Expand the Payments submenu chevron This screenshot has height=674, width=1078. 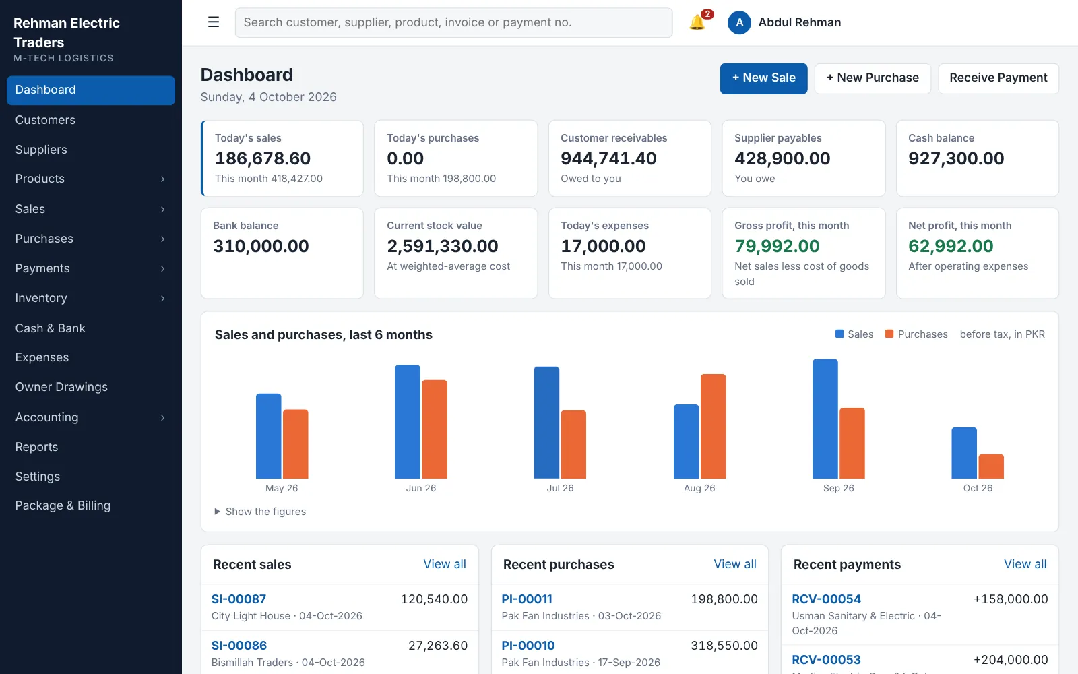pyautogui.click(x=163, y=268)
